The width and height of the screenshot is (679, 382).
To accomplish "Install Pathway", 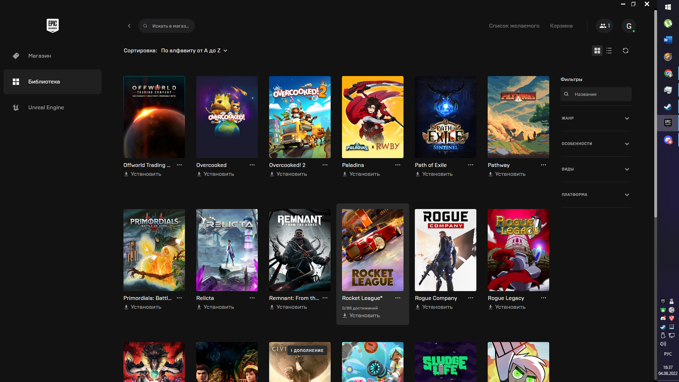I will pyautogui.click(x=507, y=174).
